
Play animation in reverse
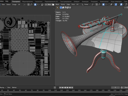point(65,87)
